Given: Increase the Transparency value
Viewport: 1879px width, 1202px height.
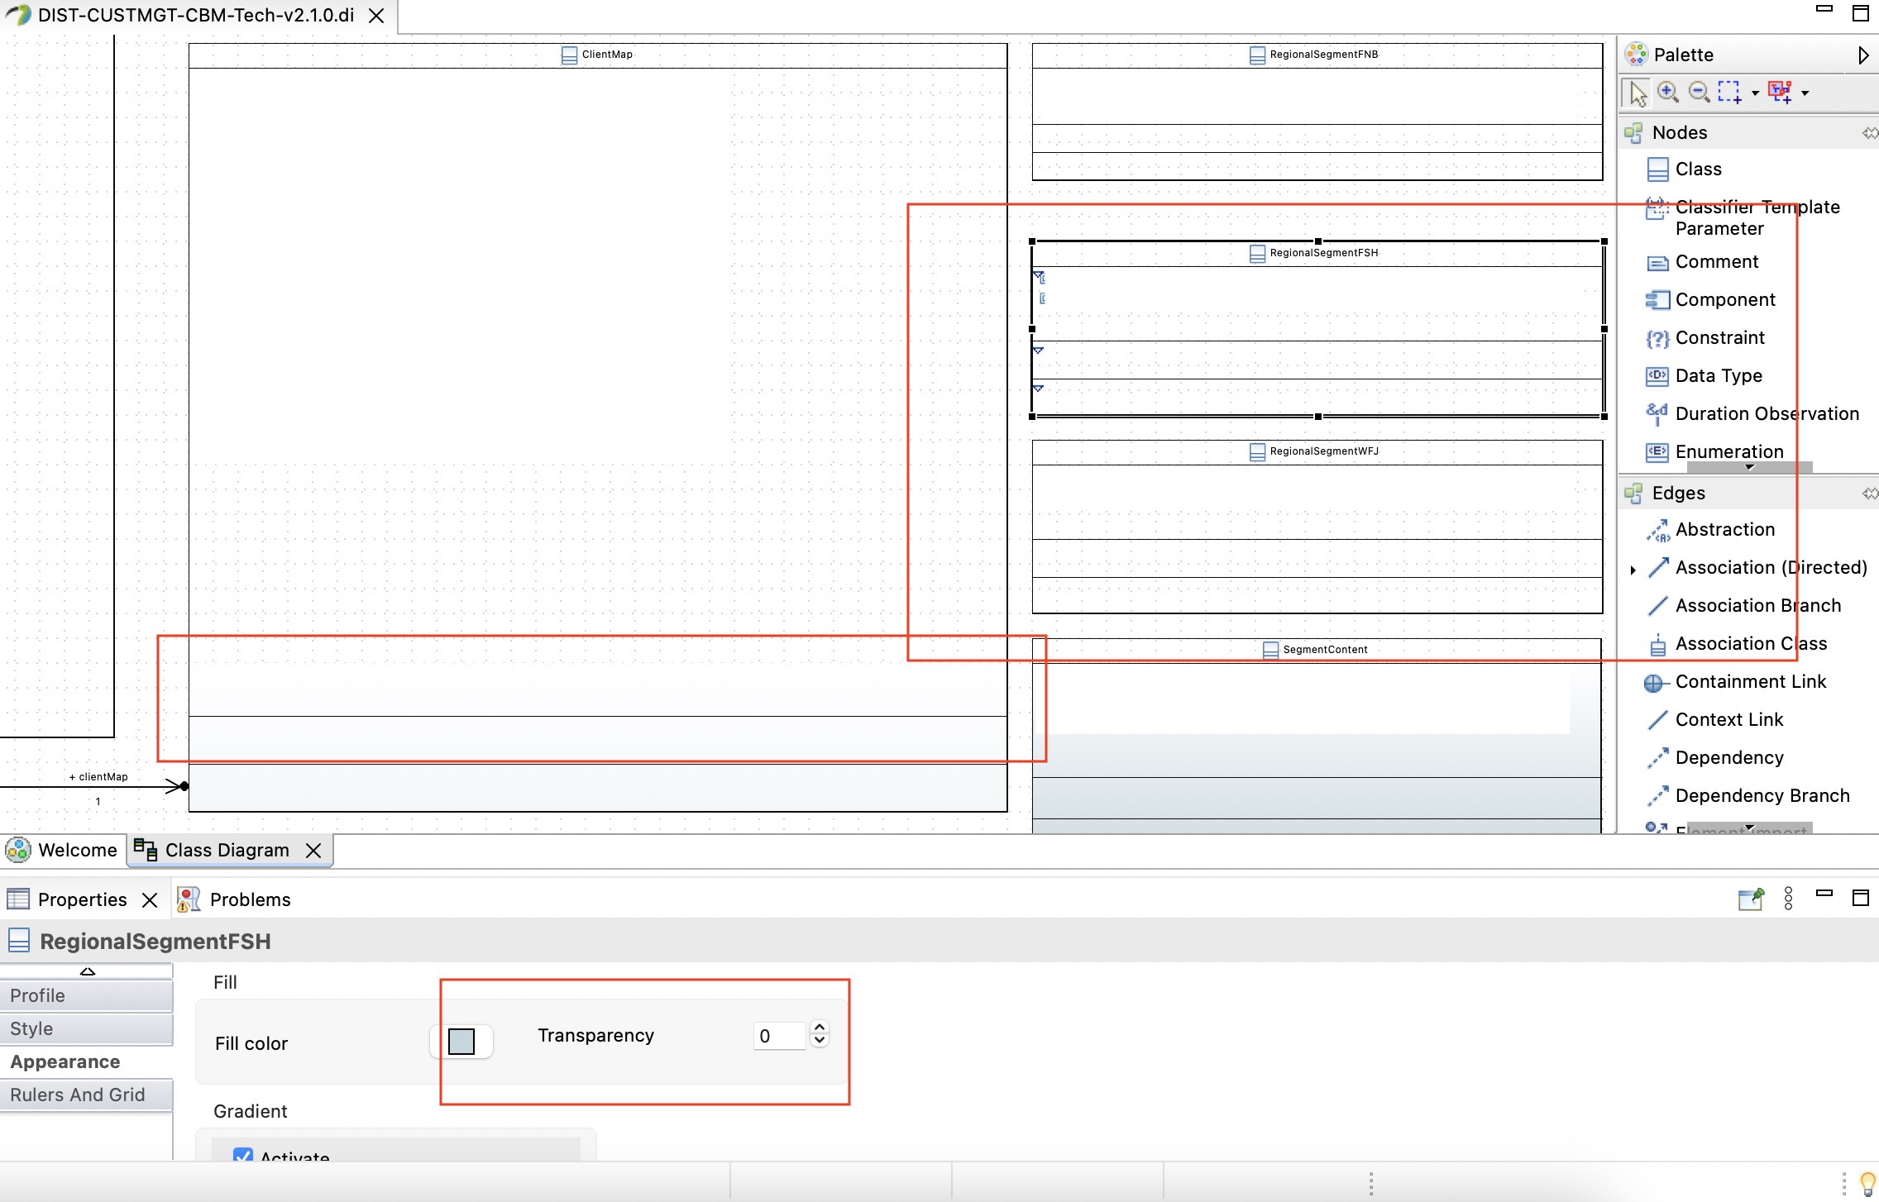Looking at the screenshot, I should (820, 1028).
